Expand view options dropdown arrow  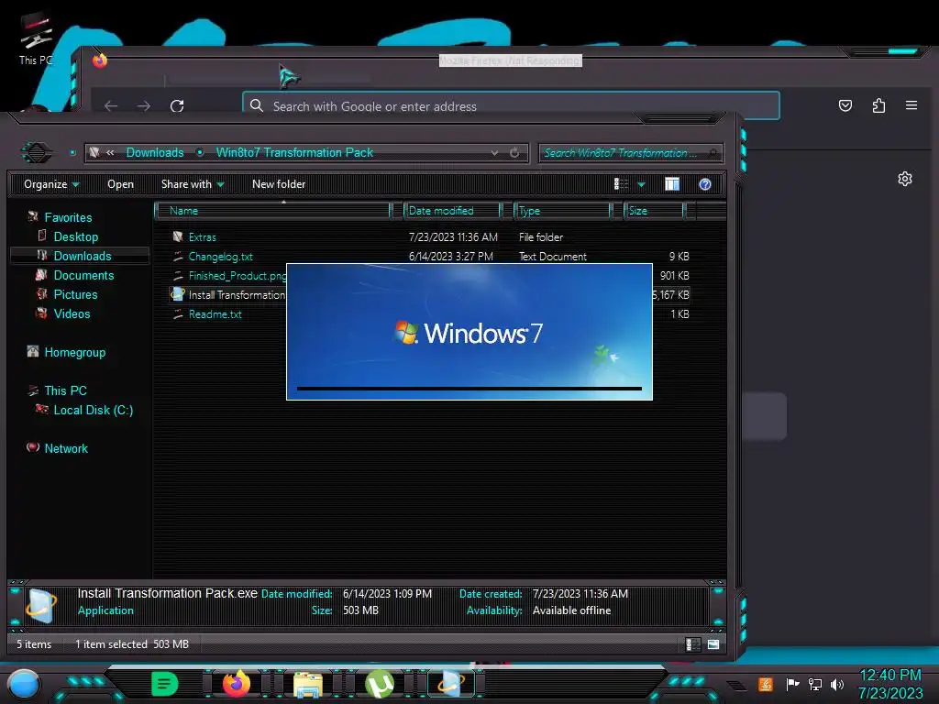tap(641, 184)
